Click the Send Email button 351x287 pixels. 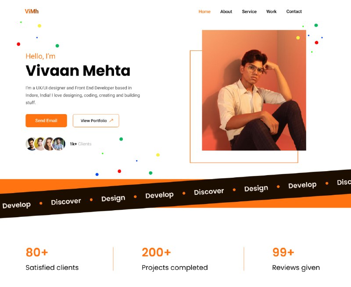[46, 120]
